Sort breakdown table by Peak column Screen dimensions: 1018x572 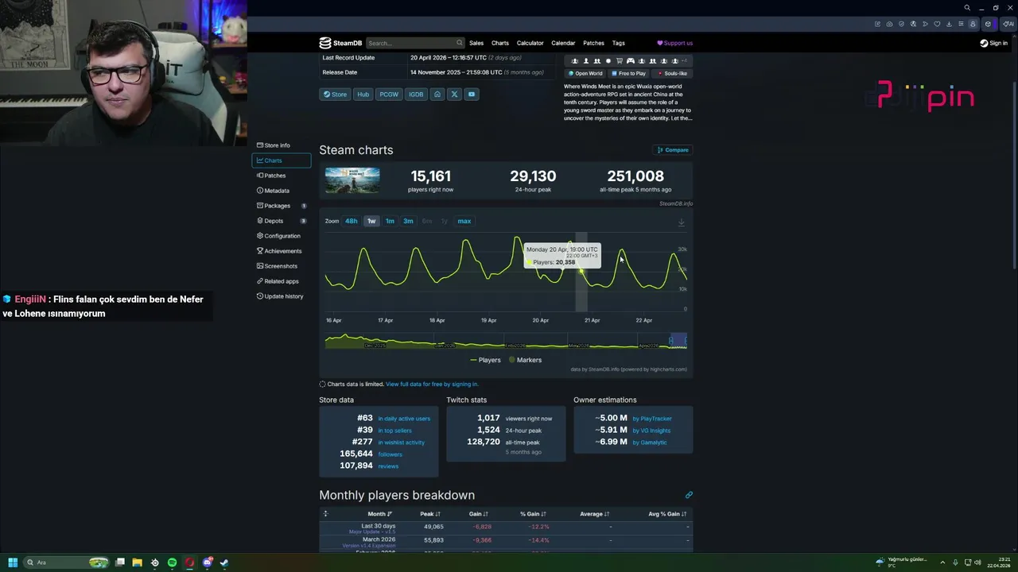click(x=430, y=514)
